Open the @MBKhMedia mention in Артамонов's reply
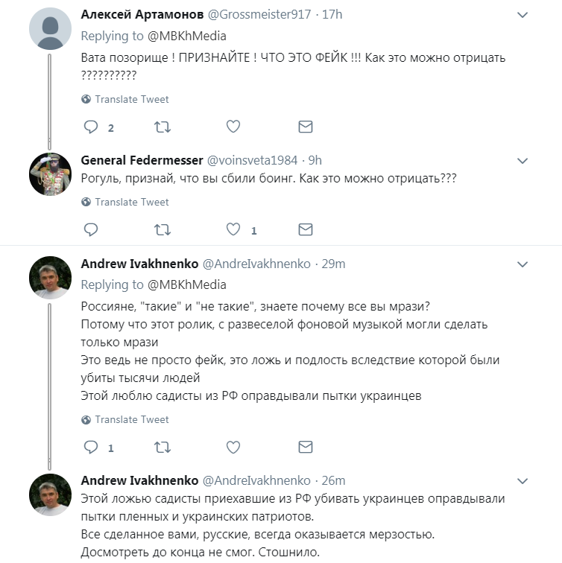Screen dimensions: 562x563 (187, 36)
